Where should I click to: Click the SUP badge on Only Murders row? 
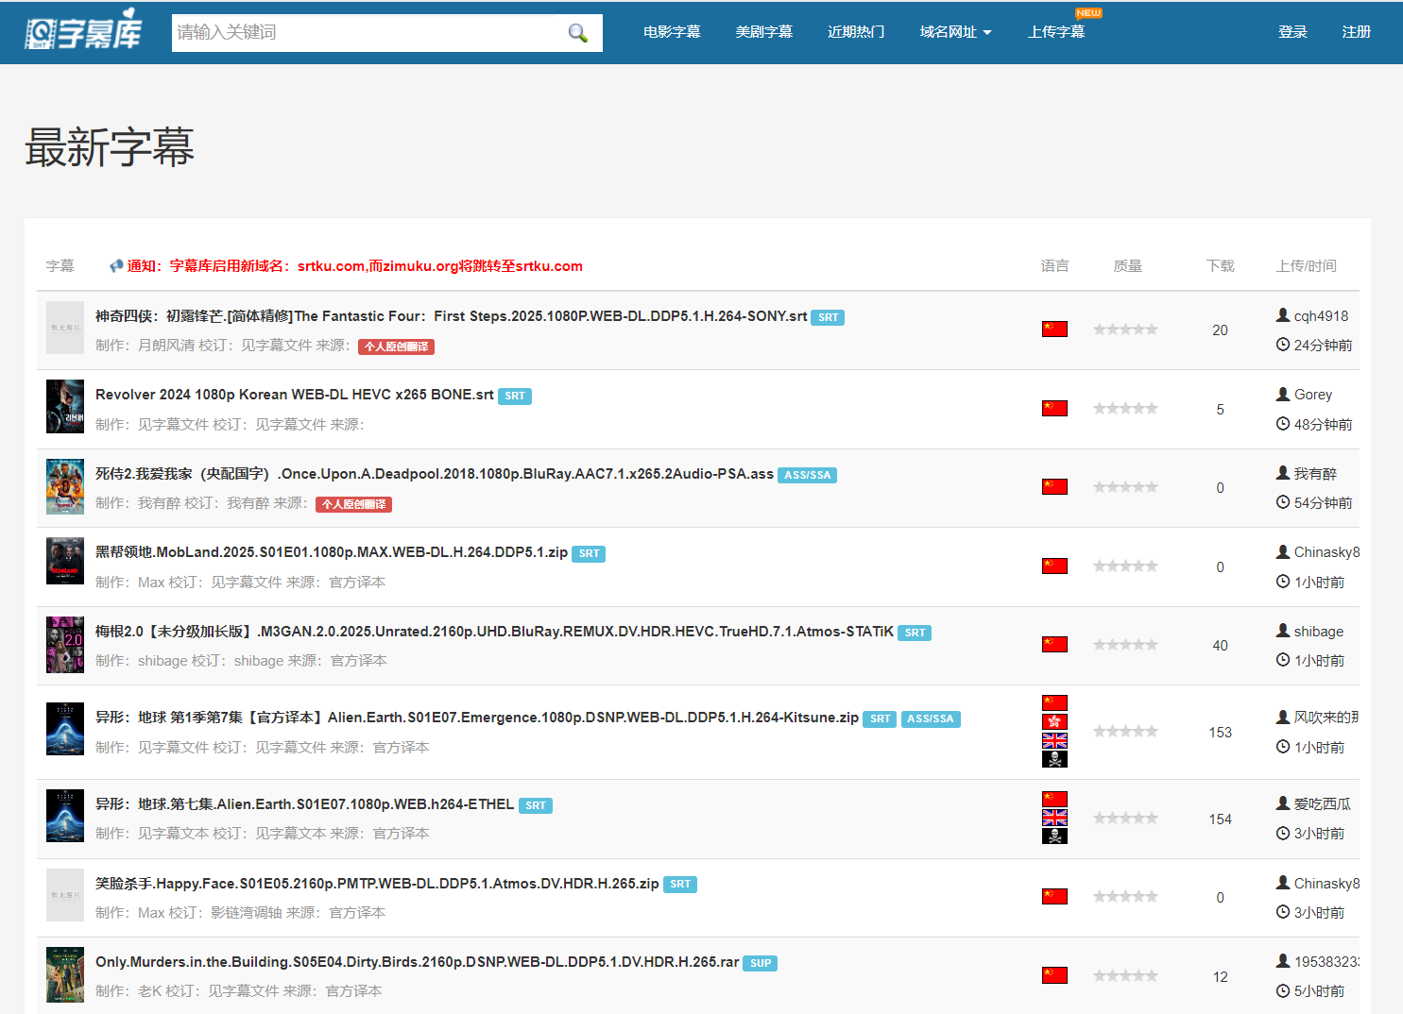pyautogui.click(x=761, y=964)
